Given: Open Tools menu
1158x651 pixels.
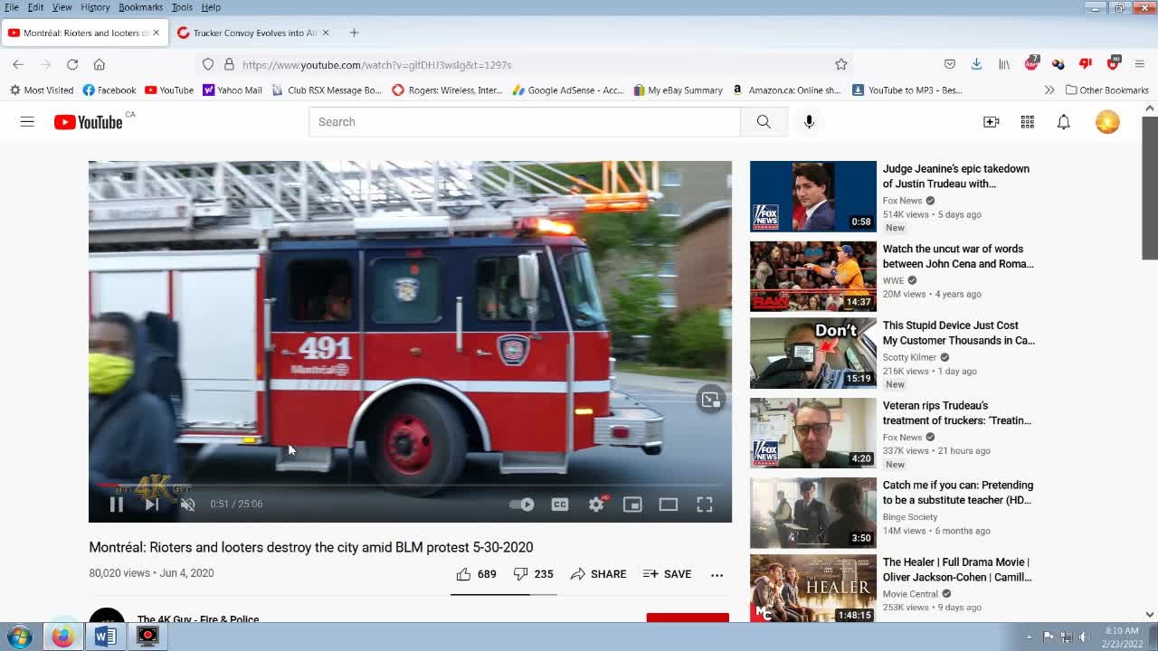Looking at the screenshot, I should click(x=182, y=7).
